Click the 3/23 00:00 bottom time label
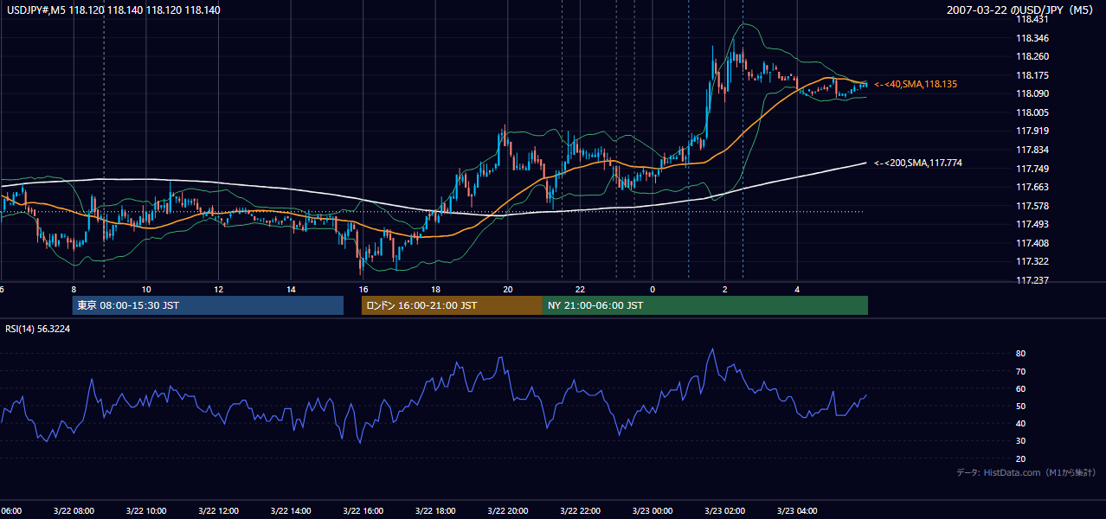 point(651,510)
